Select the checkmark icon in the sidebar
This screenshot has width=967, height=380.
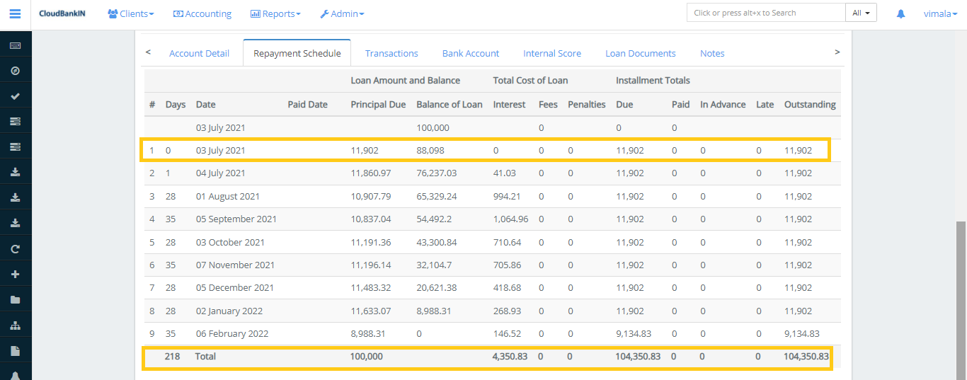click(x=15, y=96)
